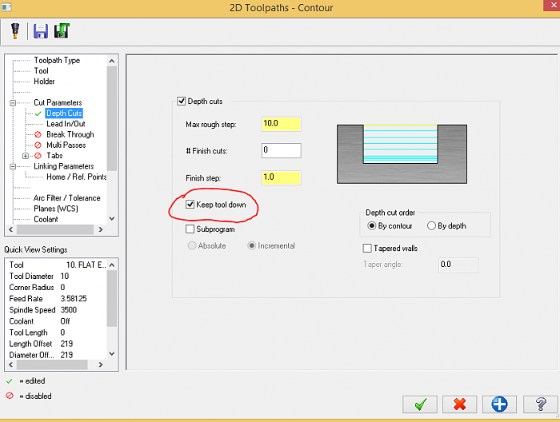Viewport: 560px width, 422px height.
Task: Select the By contour radio button
Action: coord(371,226)
